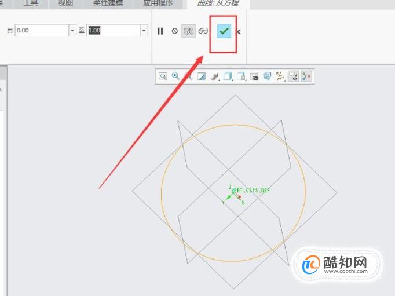Click the perspective view cube icon
The height and width of the screenshot is (296, 395).
coord(267,76)
